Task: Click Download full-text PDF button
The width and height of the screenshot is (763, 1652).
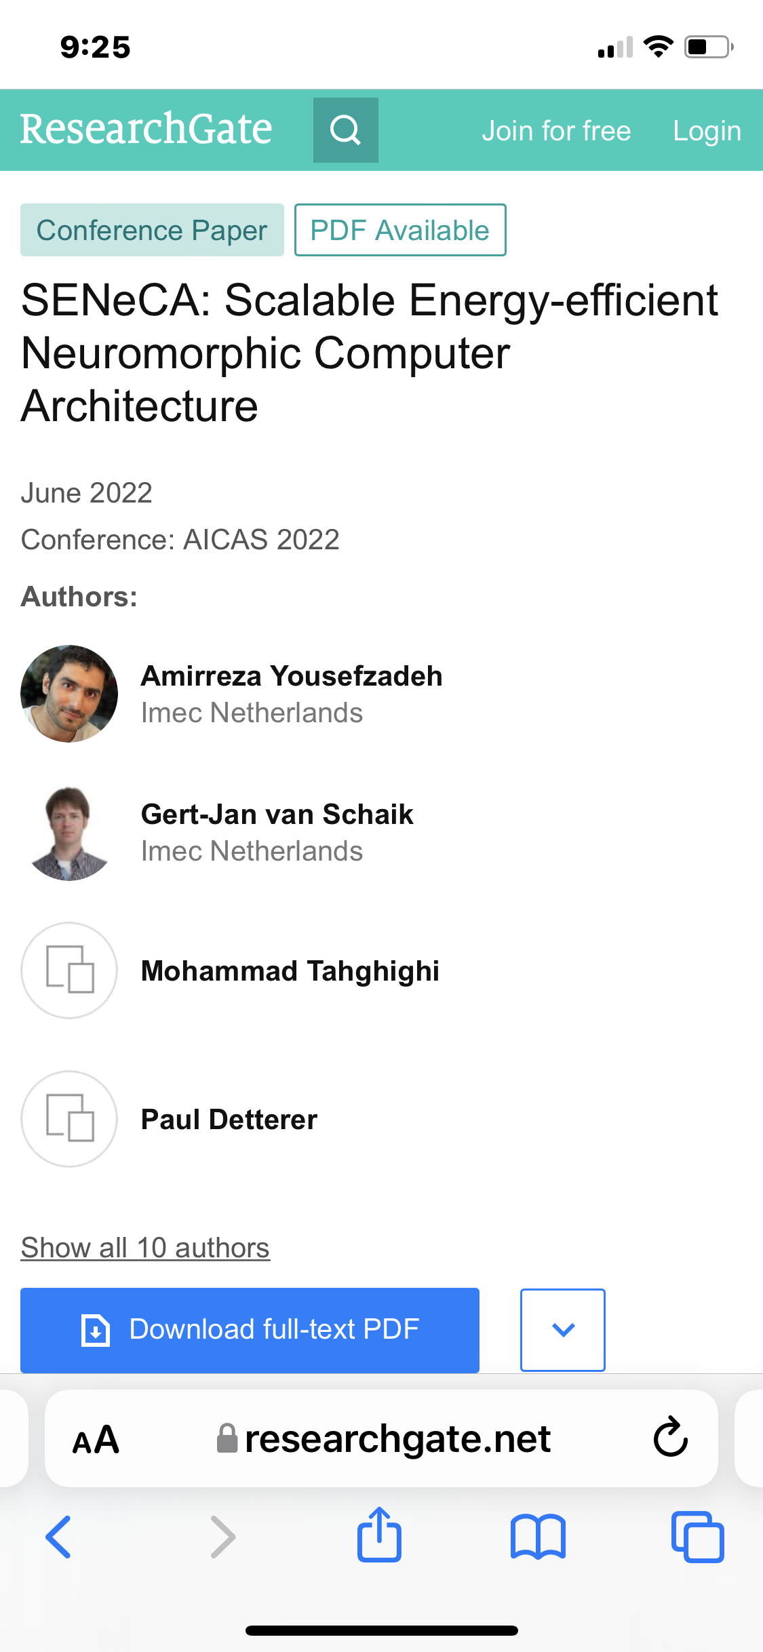Action: point(250,1329)
